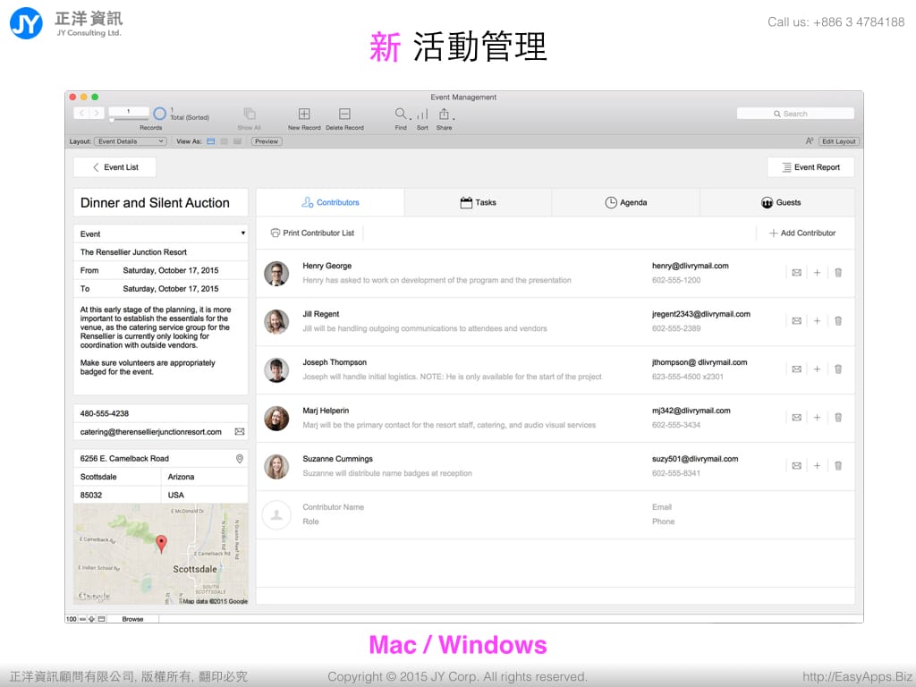916x687 pixels.
Task: Switch to form view in View As
Action: 211,141
